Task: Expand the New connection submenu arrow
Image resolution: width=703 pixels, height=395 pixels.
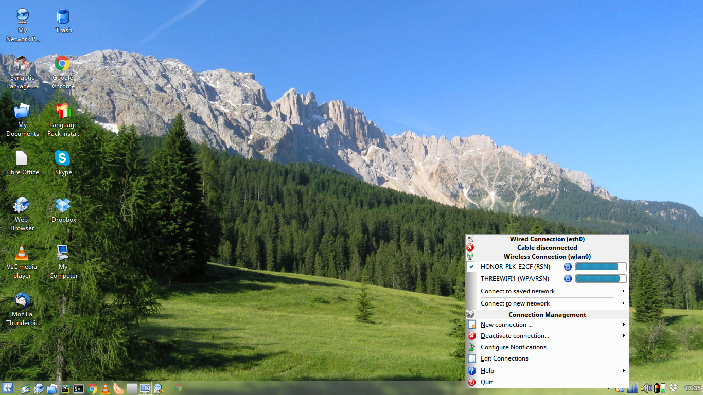Action: pos(623,325)
